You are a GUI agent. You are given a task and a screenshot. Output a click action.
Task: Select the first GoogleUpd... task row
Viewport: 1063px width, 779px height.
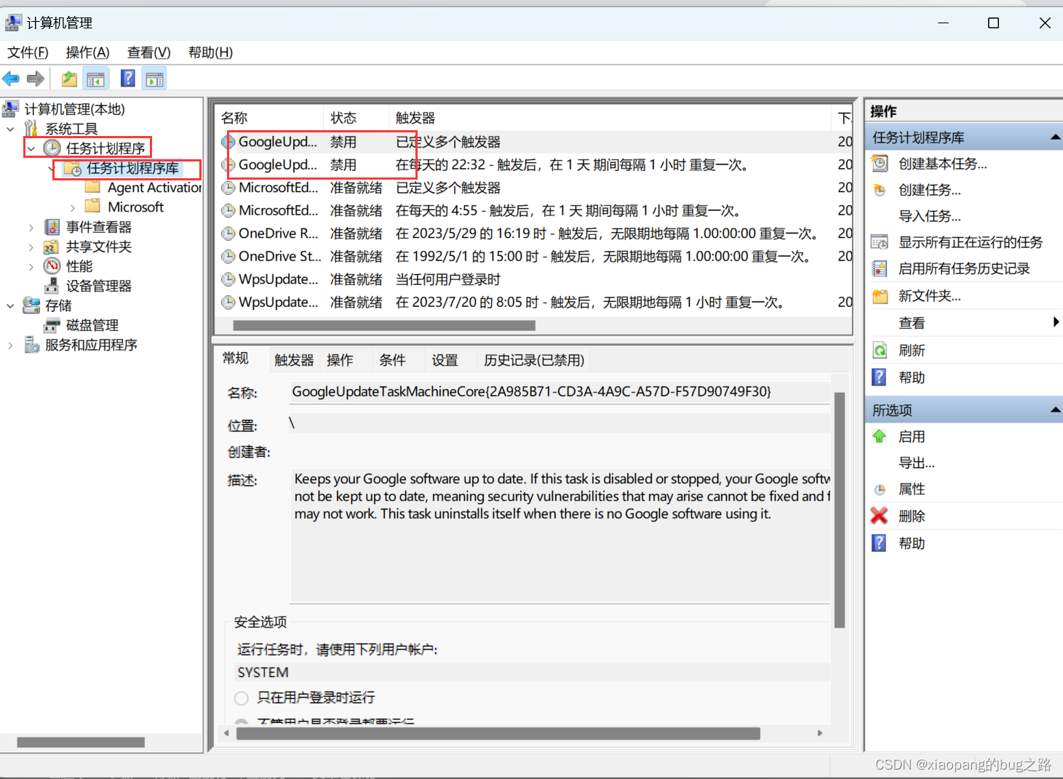point(533,142)
